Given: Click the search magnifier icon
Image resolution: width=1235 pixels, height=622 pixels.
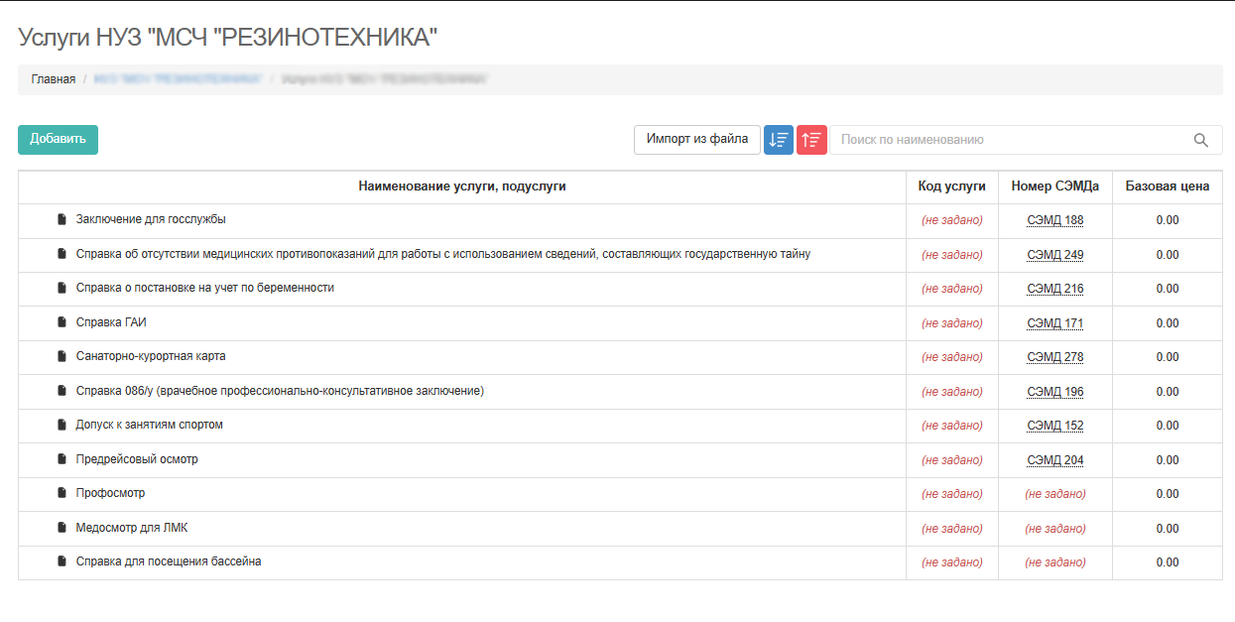Looking at the screenshot, I should [x=1200, y=140].
